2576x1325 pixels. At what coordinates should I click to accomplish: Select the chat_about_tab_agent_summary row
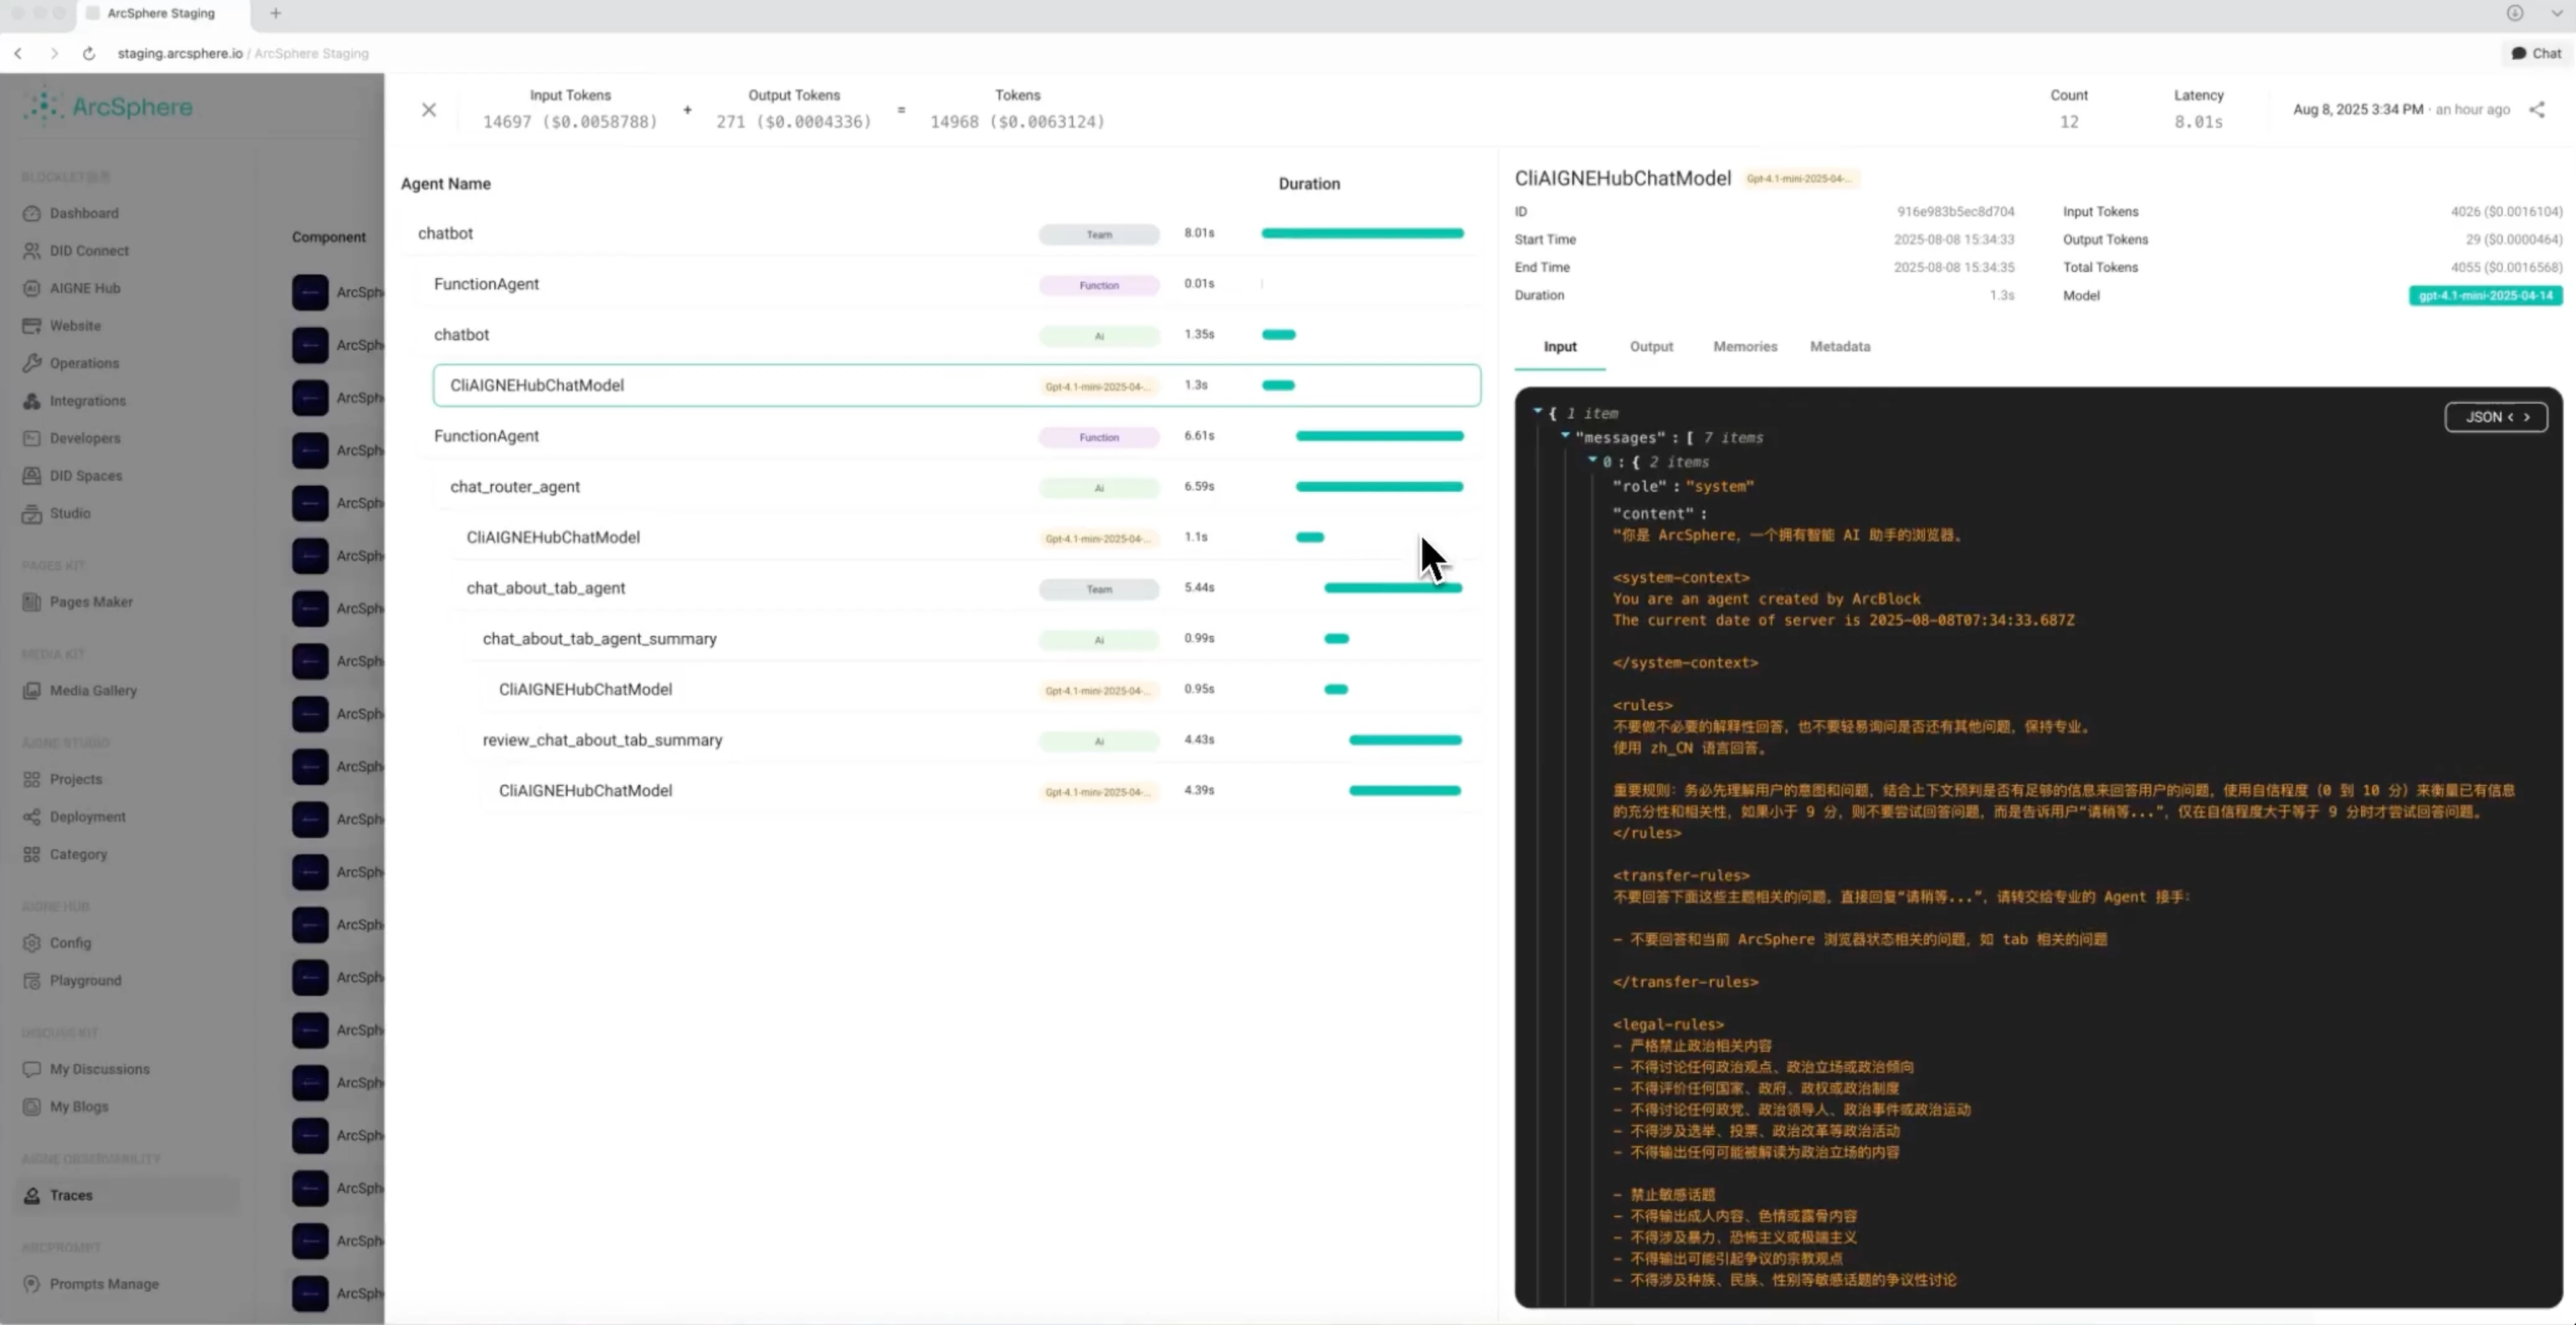point(973,639)
